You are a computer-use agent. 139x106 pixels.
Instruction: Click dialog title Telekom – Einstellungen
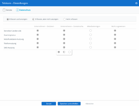pyautogui.click(x=15, y=3)
